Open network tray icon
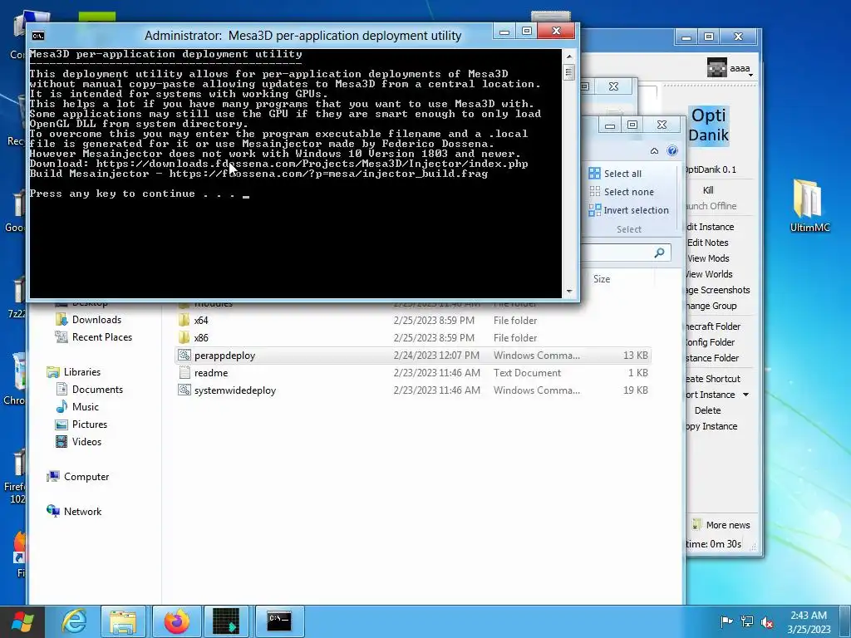Image resolution: width=851 pixels, height=638 pixels. 747,621
